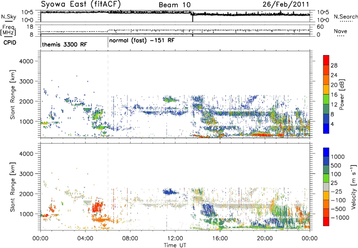Click the 24 dB value on power scale

click(x=334, y=75)
